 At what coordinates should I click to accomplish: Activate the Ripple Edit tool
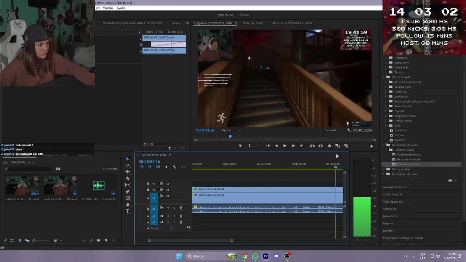pyautogui.click(x=127, y=172)
